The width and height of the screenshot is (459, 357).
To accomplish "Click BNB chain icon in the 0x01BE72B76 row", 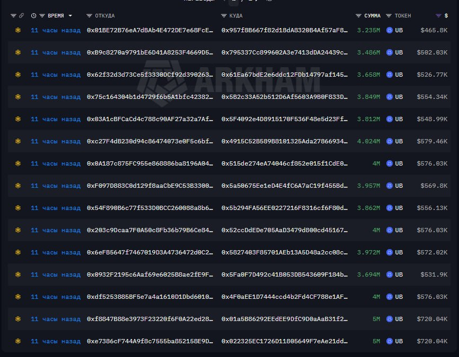I will tap(18, 30).
